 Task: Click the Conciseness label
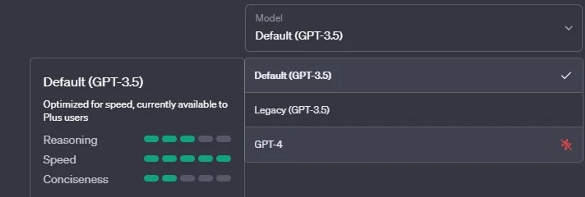[x=76, y=179]
